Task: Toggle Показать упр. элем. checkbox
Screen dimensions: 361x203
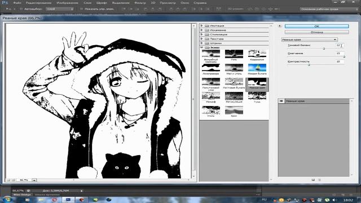Action: point(81,9)
